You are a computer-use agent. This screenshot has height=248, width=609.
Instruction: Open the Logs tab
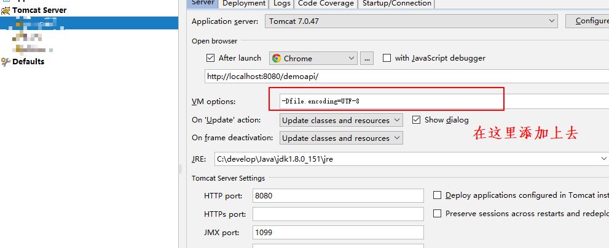(282, 4)
